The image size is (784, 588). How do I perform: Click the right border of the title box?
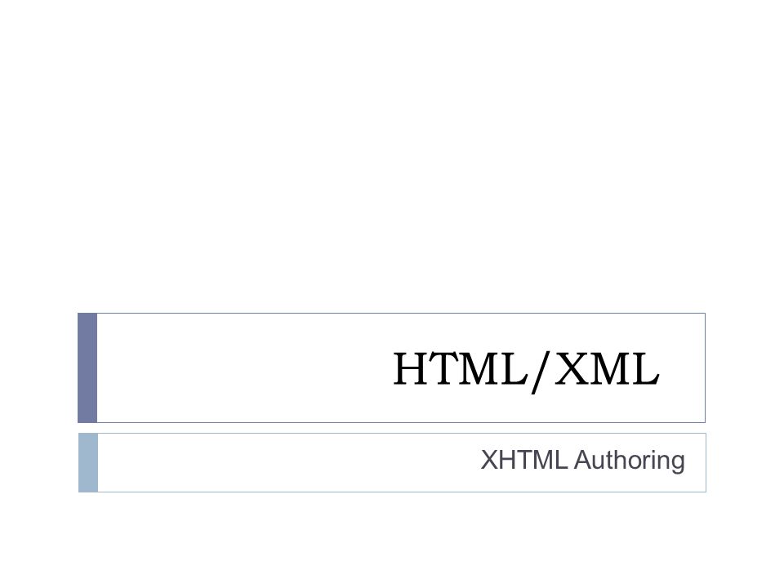pyautogui.click(x=705, y=368)
